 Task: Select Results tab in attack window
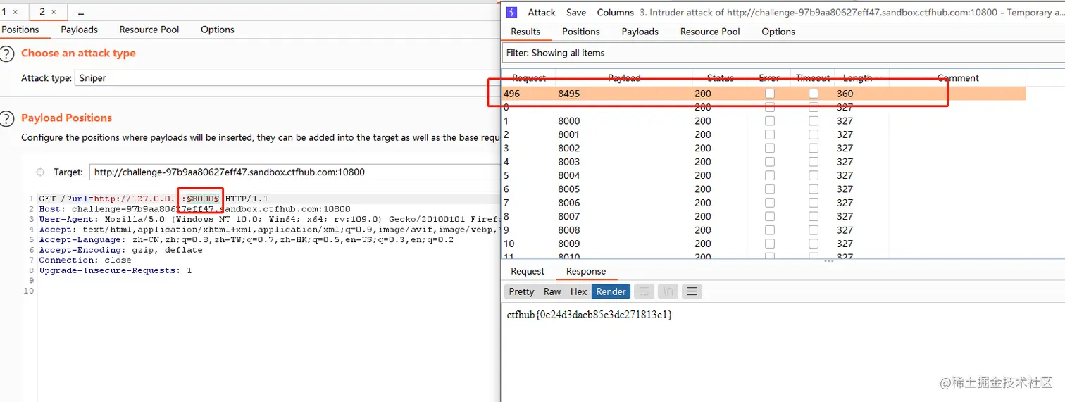(x=525, y=32)
